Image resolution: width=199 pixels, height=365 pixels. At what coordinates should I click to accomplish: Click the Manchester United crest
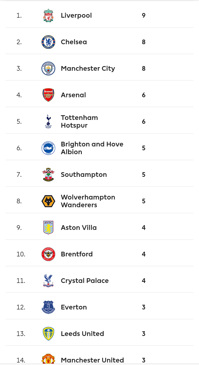[48, 359]
